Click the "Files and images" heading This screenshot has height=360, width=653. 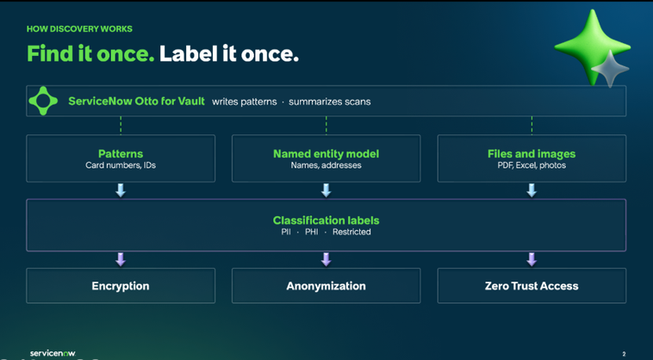(x=532, y=153)
